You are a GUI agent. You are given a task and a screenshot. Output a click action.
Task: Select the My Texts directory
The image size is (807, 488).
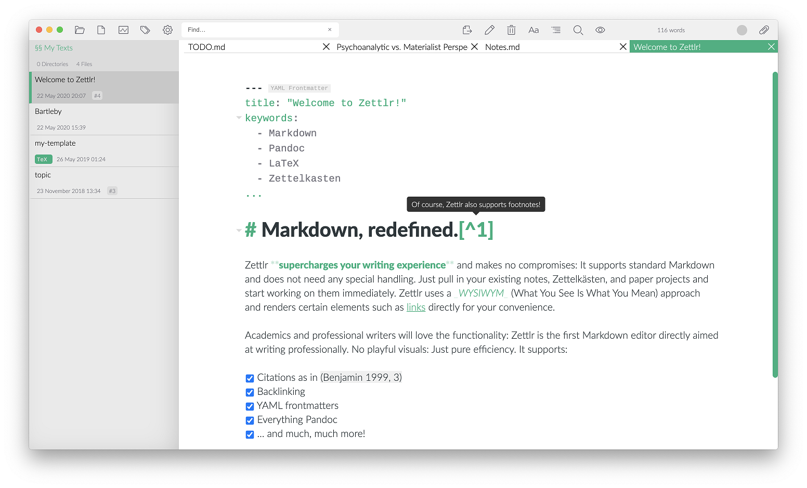coord(54,48)
